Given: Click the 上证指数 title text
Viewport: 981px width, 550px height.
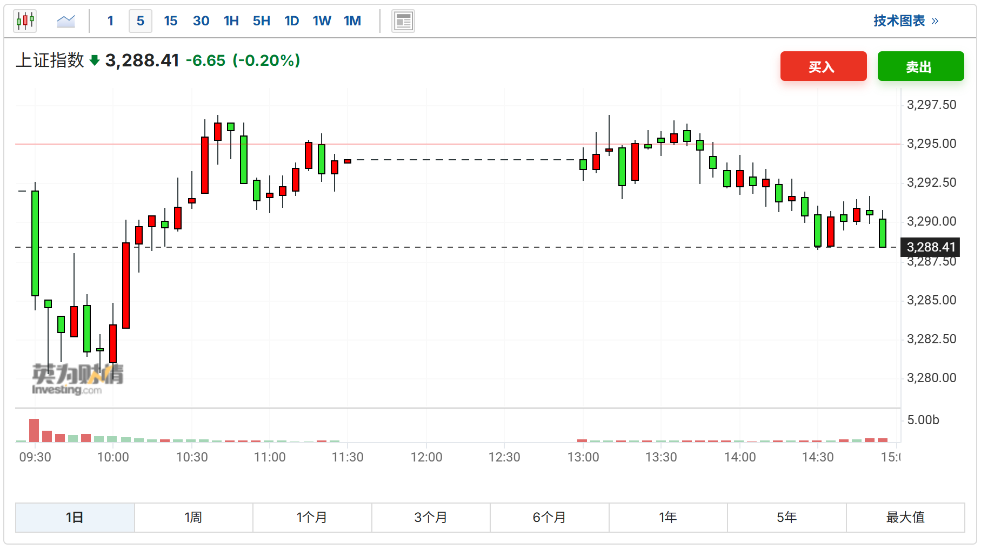Looking at the screenshot, I should pyautogui.click(x=50, y=60).
